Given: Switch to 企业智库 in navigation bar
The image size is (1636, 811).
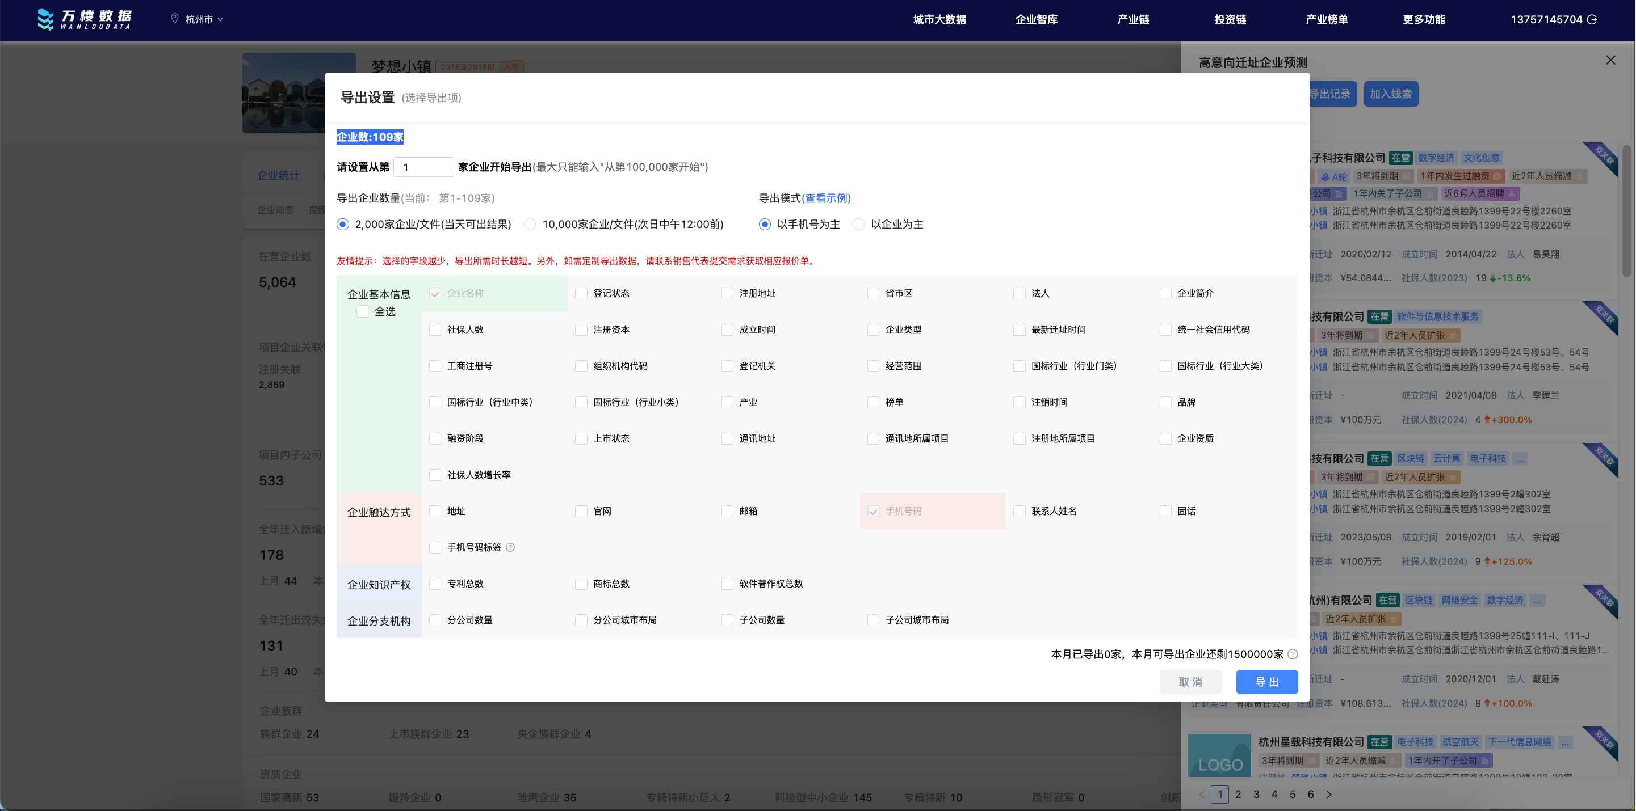Looking at the screenshot, I should [1036, 20].
